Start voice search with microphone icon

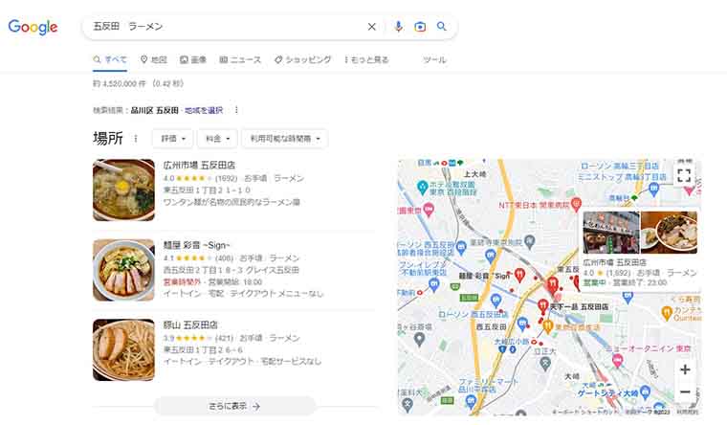pyautogui.click(x=398, y=27)
